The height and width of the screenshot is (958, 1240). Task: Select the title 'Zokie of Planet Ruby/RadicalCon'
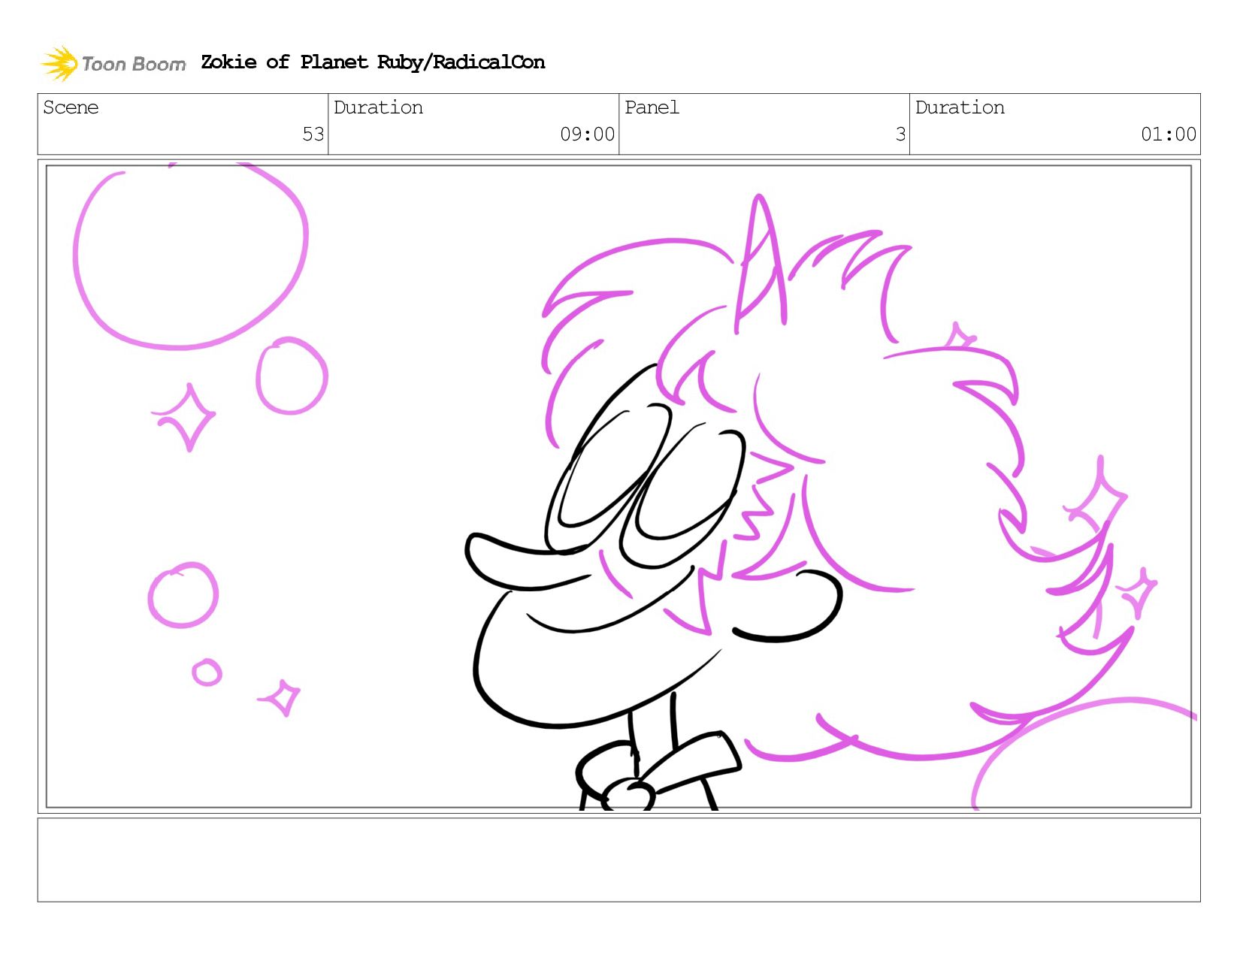tap(373, 62)
